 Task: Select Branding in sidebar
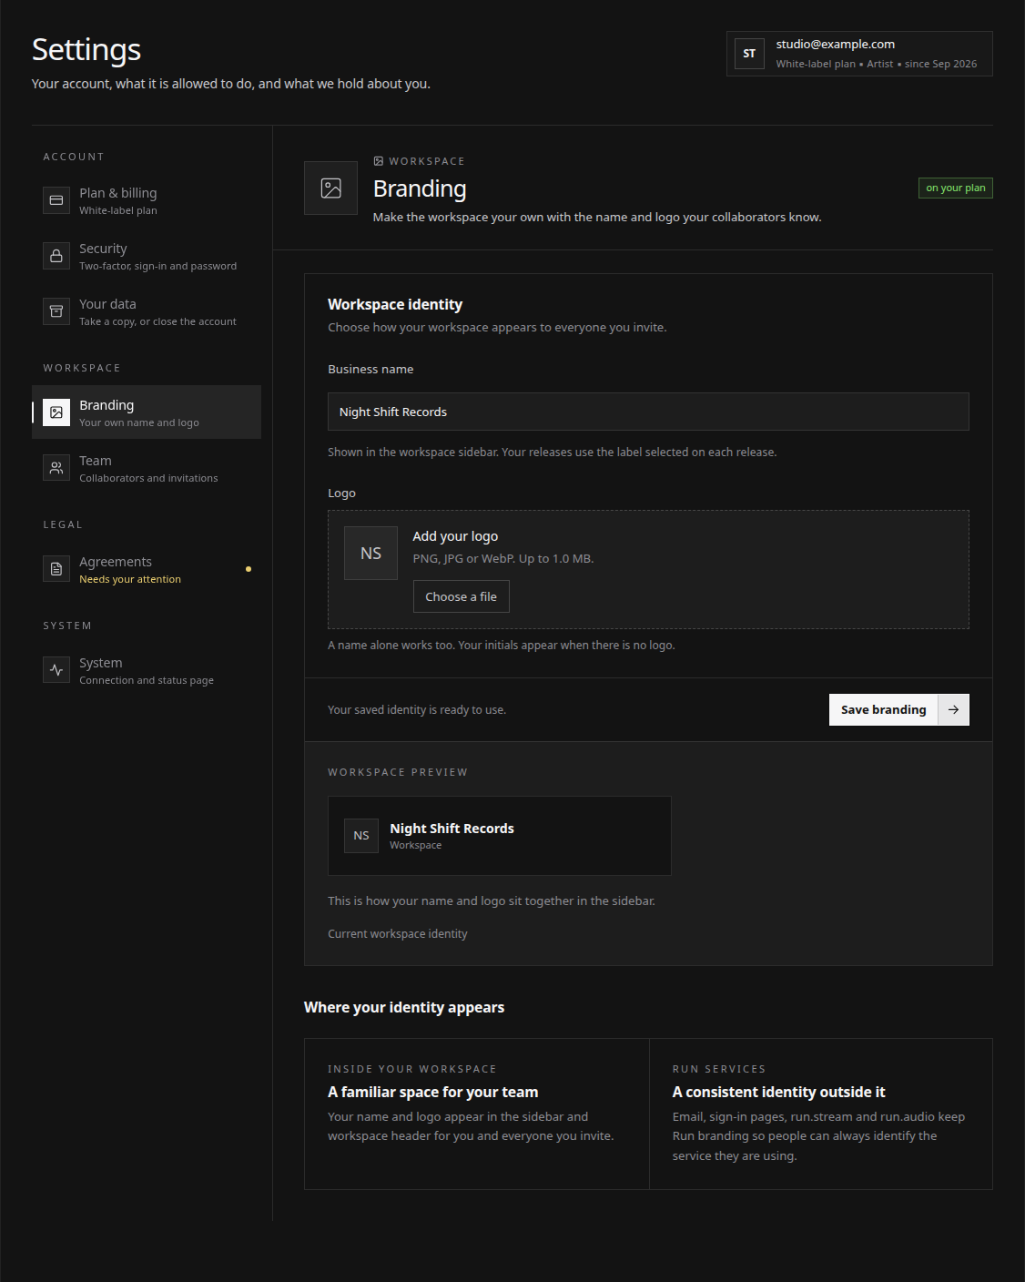click(x=147, y=412)
